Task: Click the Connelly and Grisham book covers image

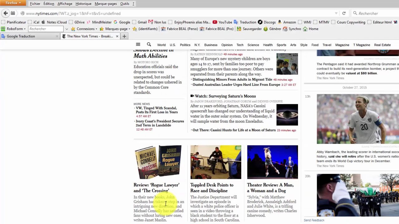Action: (158, 162)
